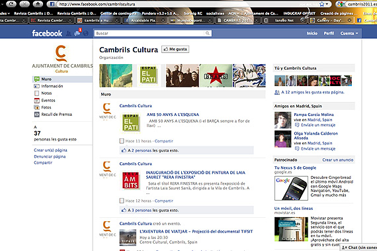
Task: Click the Me gusta button
Action: pyautogui.click(x=175, y=49)
